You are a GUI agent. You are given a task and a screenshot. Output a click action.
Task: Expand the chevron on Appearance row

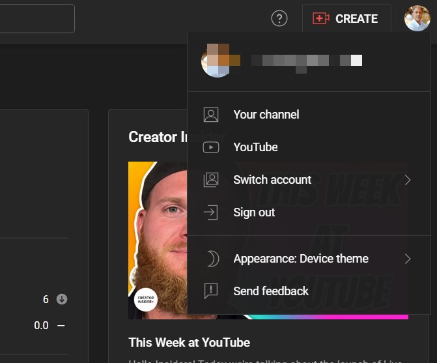408,259
